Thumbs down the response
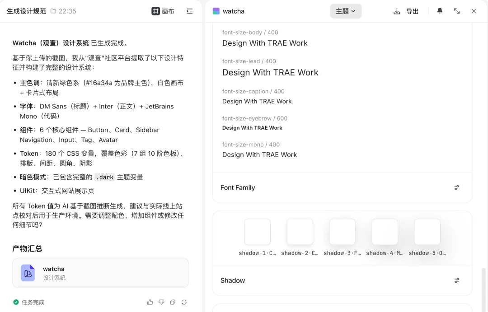488x312 pixels. [x=161, y=302]
